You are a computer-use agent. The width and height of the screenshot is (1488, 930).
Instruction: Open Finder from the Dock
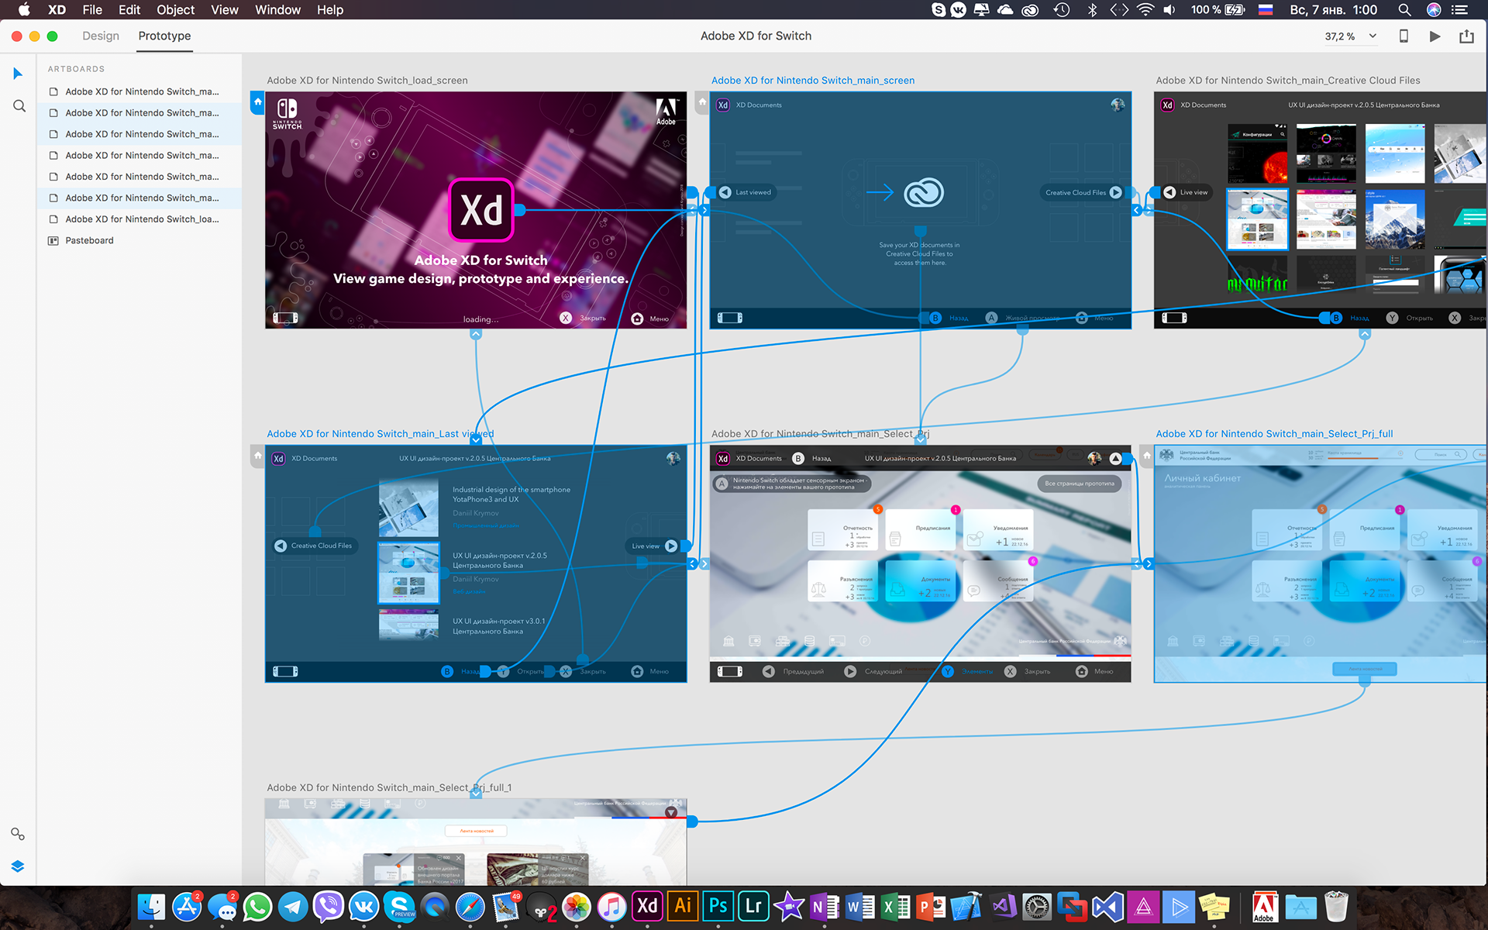pos(151,907)
